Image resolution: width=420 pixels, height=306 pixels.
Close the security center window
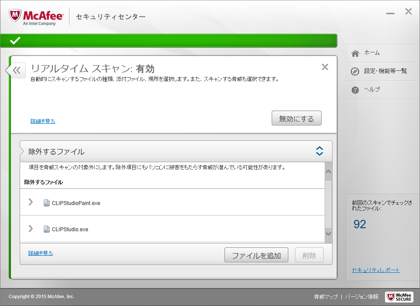(x=409, y=11)
